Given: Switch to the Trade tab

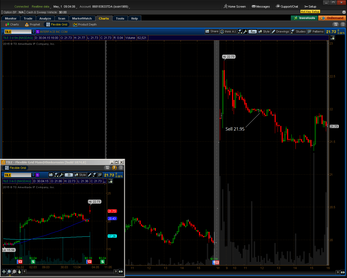Looking at the screenshot, I should [28, 18].
